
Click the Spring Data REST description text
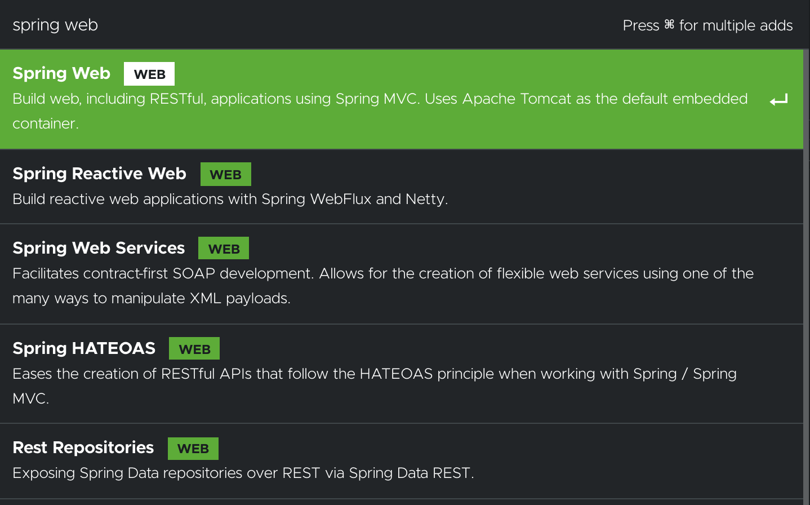[x=243, y=473]
